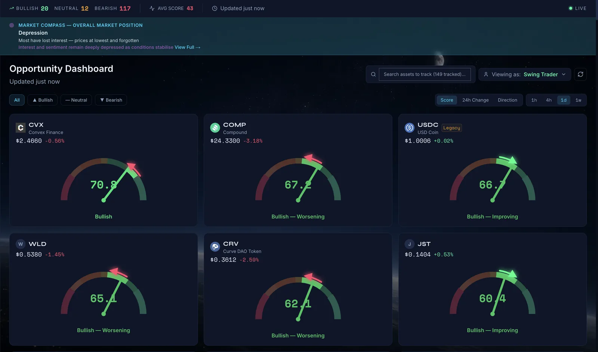The height and width of the screenshot is (352, 598).
Task: Click the USDC coin logo icon
Action: click(x=410, y=128)
